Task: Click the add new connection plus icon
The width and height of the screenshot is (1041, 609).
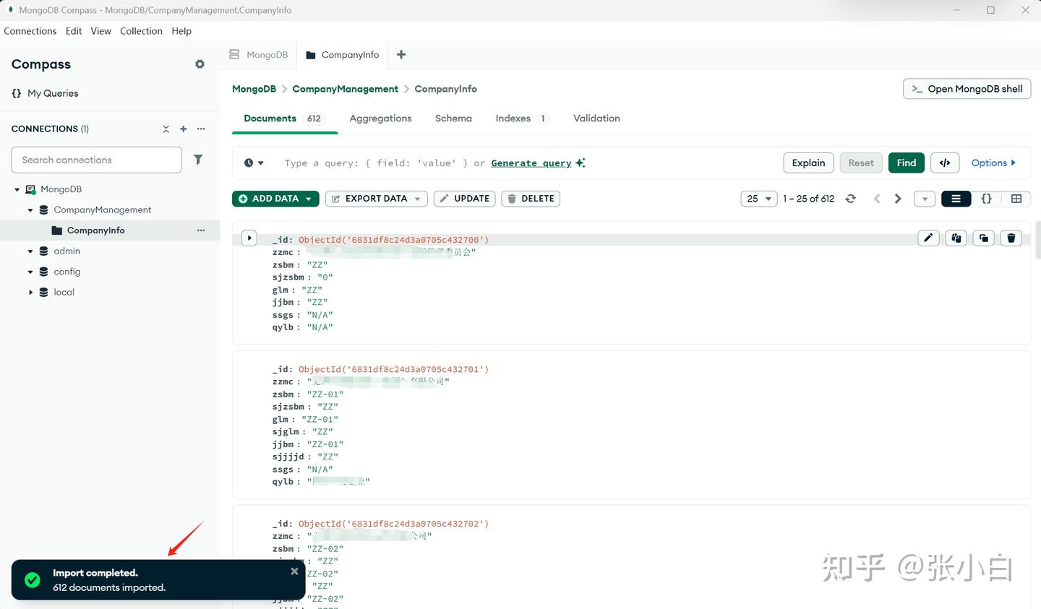Action: (184, 129)
